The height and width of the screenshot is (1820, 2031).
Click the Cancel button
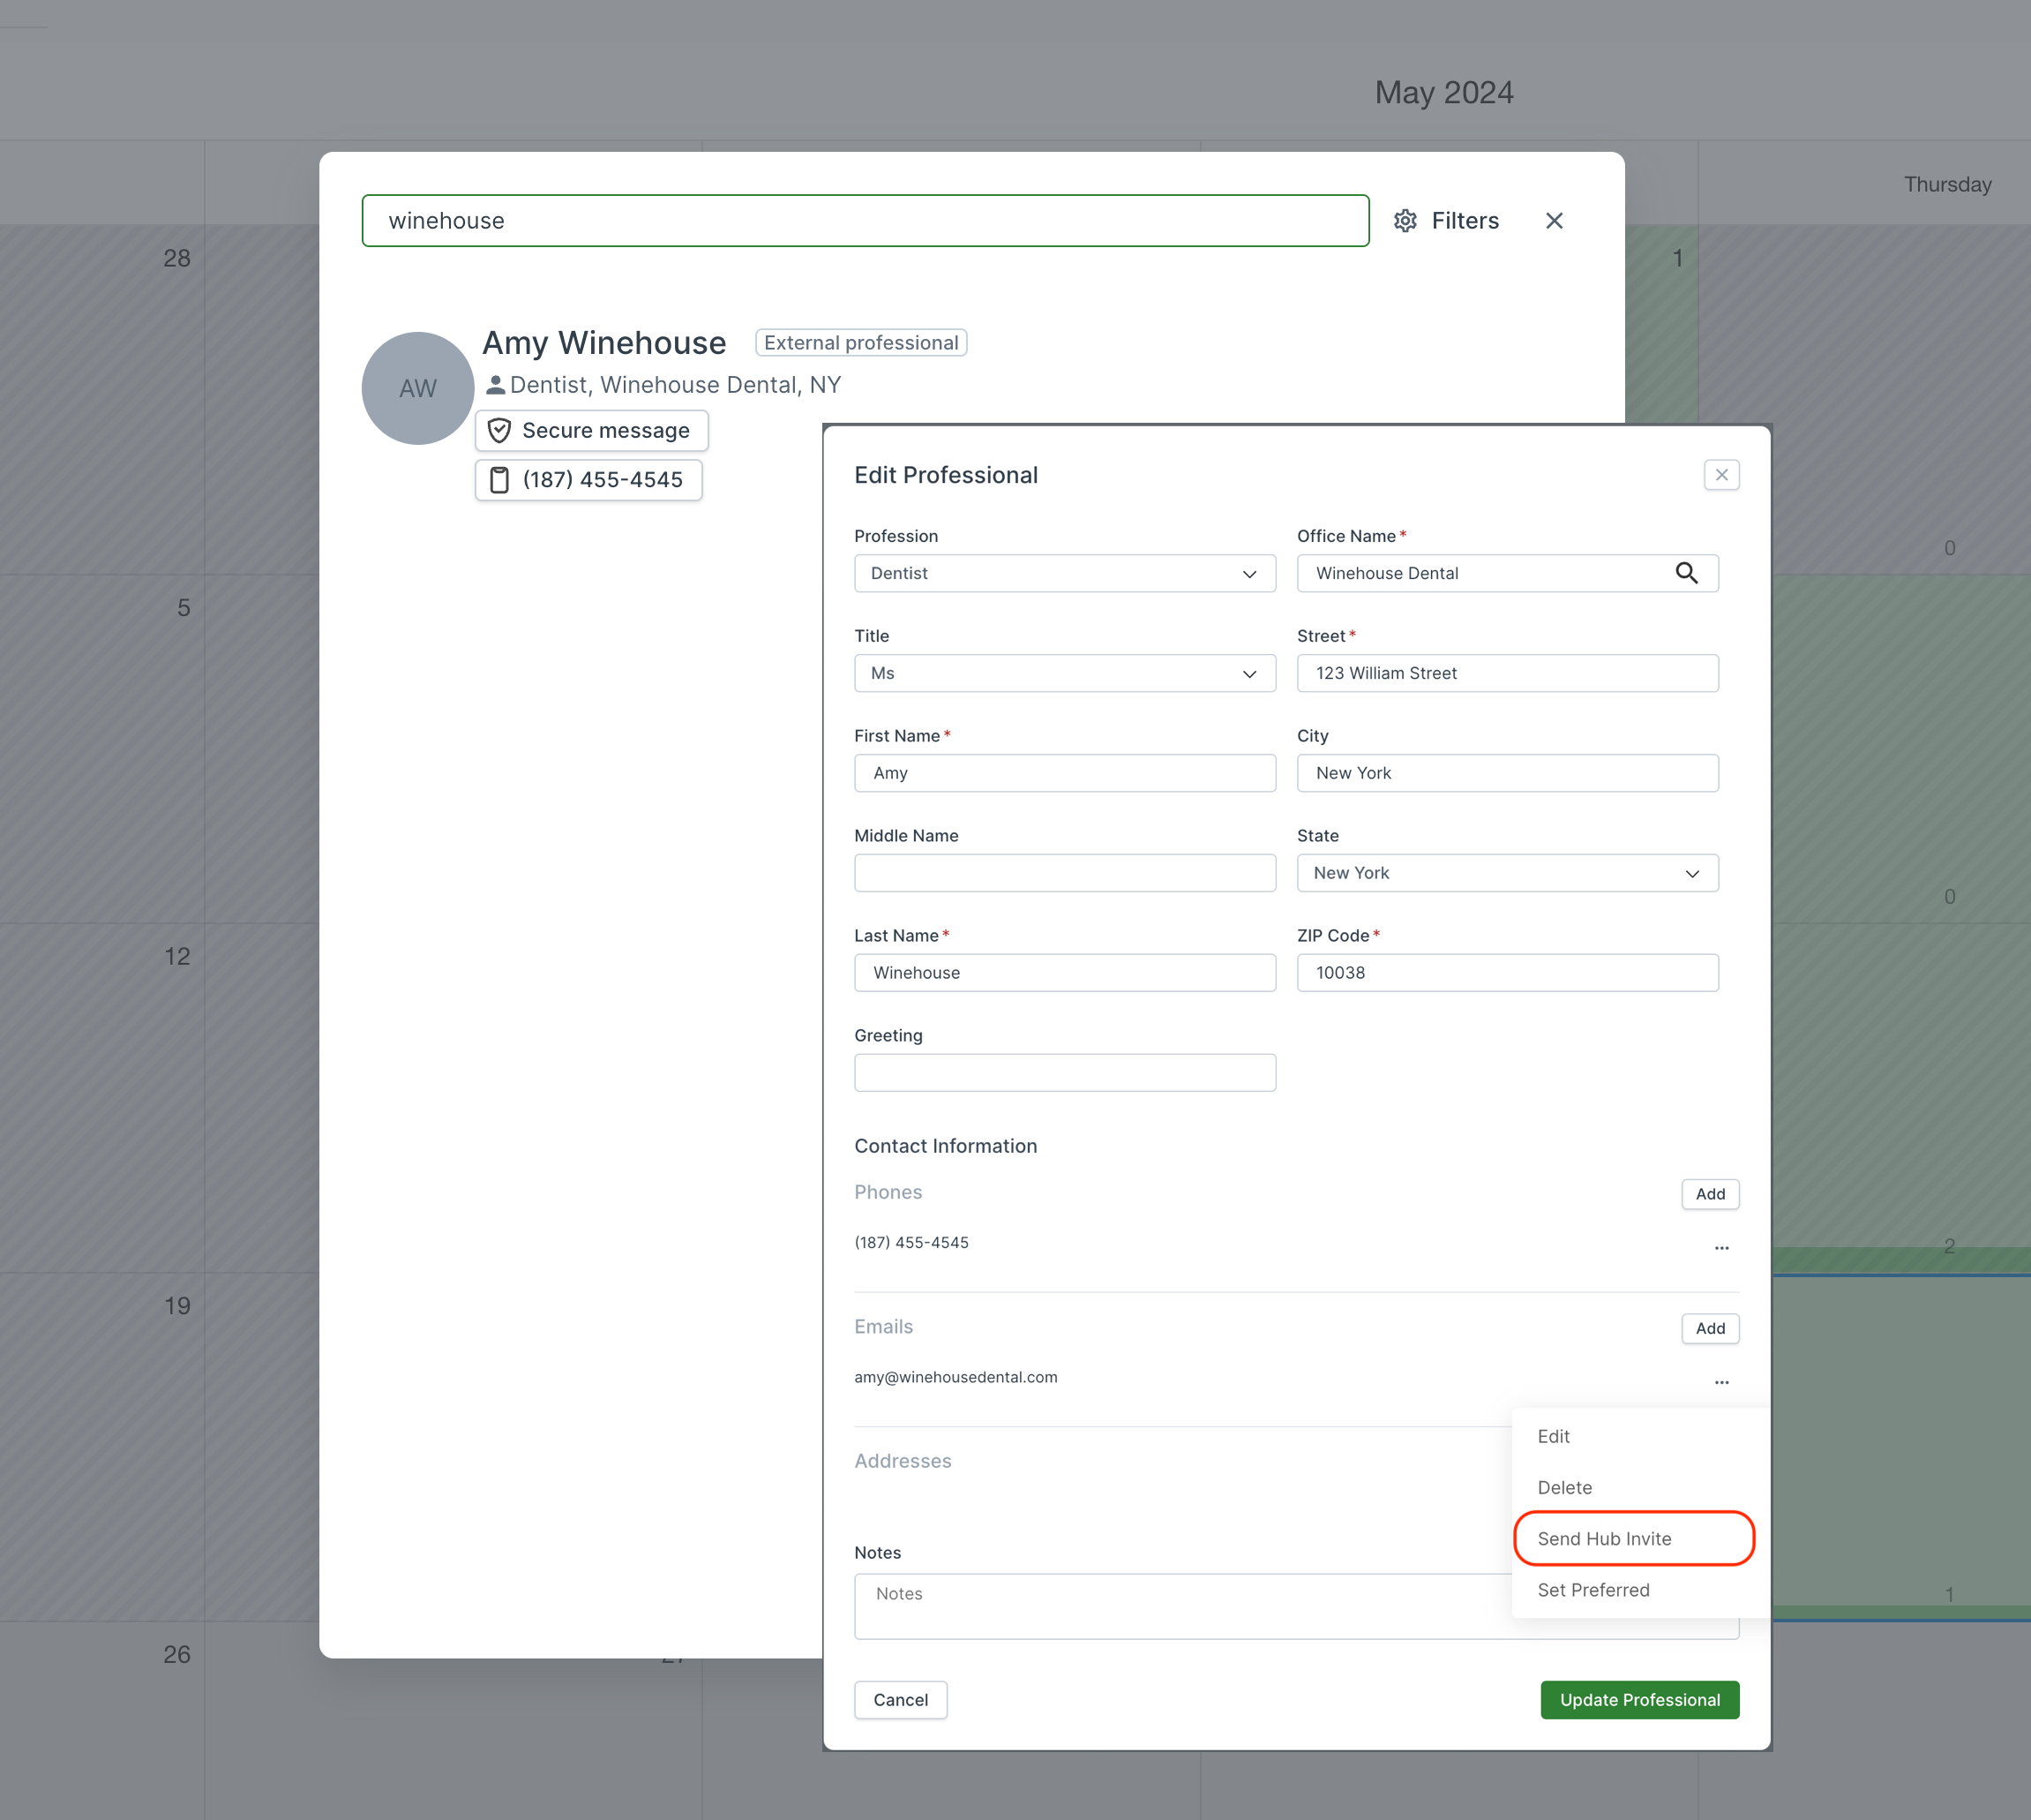coord(901,1700)
